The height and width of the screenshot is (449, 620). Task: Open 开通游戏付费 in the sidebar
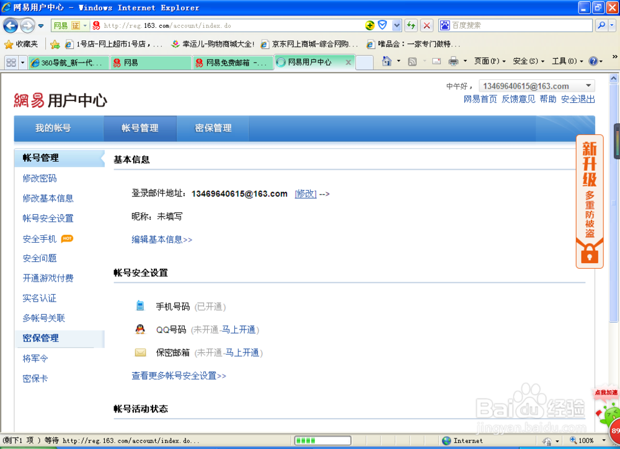[48, 279]
